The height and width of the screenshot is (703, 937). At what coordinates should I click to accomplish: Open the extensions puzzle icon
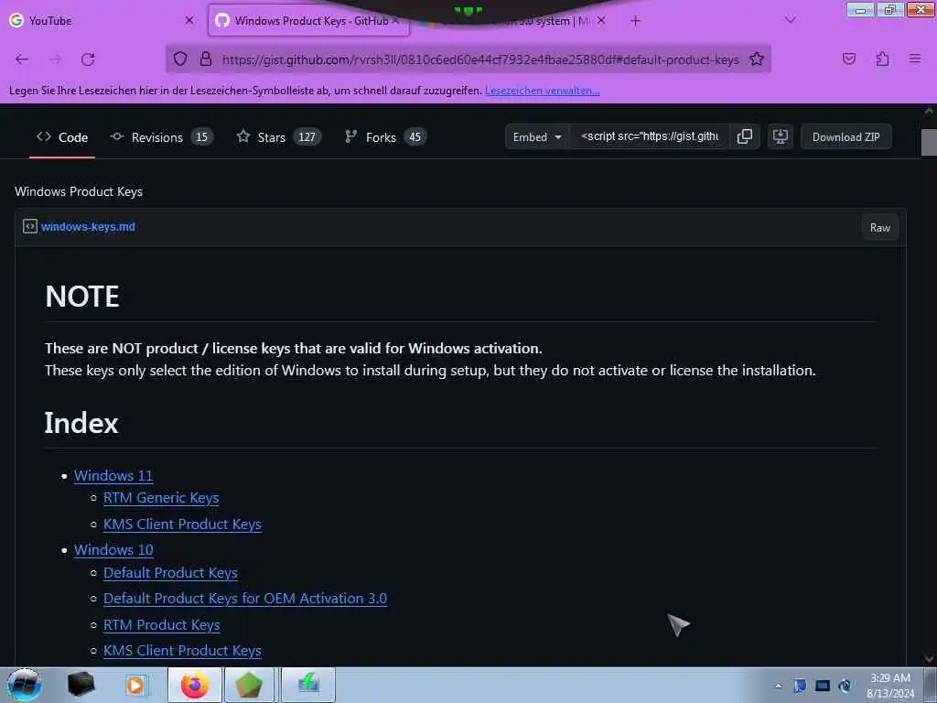pyautogui.click(x=882, y=59)
